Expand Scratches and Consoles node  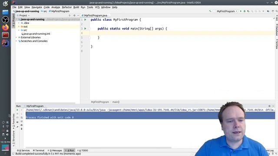pos(17,41)
